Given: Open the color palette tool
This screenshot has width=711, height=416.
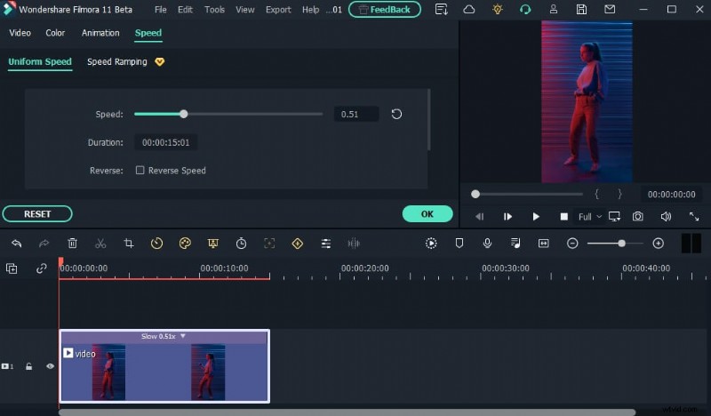Looking at the screenshot, I should click(185, 244).
